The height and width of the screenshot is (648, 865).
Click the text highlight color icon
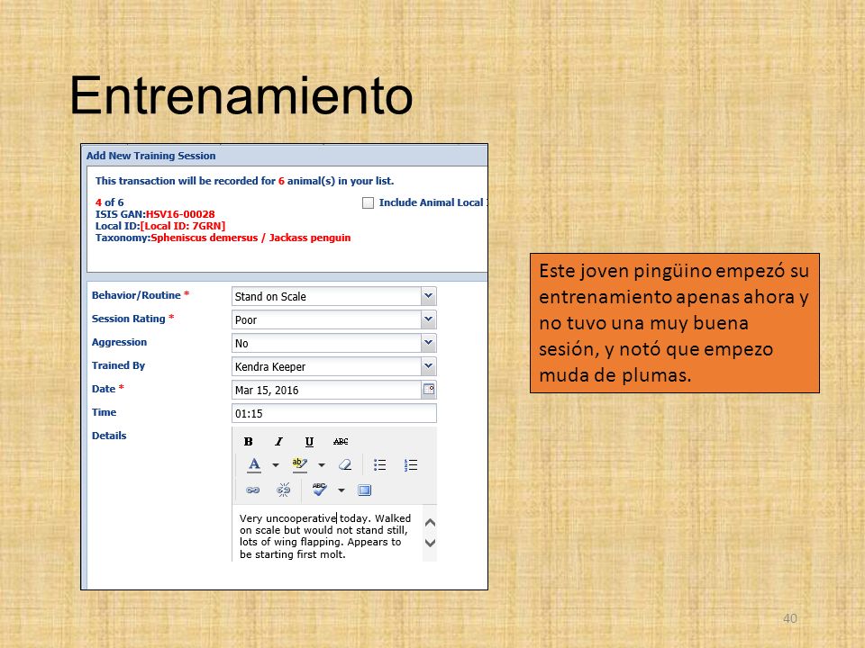point(299,464)
